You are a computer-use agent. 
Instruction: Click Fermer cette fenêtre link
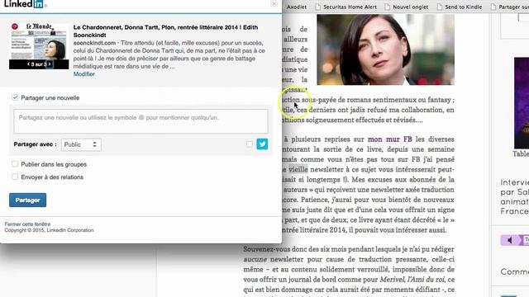pyautogui.click(x=27, y=224)
